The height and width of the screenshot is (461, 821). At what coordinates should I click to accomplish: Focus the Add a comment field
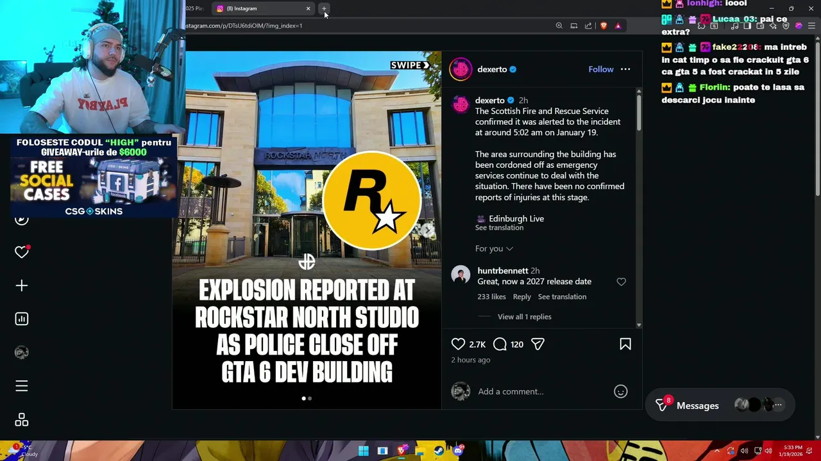(542, 391)
